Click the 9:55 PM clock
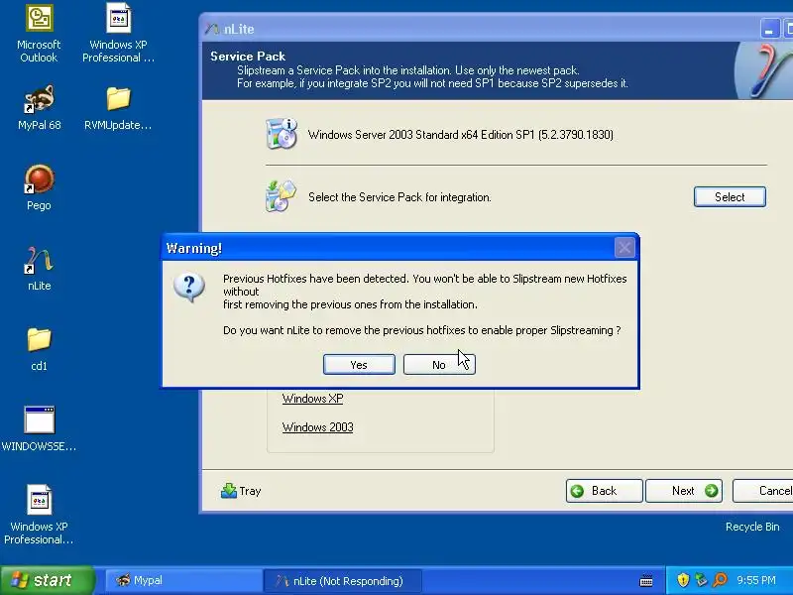Screen dimensions: 793x595 tap(756, 580)
